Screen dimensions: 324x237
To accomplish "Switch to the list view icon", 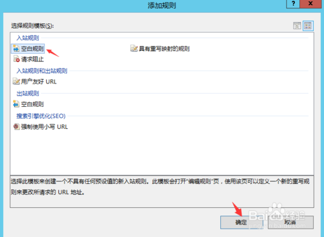I will (x=297, y=26).
